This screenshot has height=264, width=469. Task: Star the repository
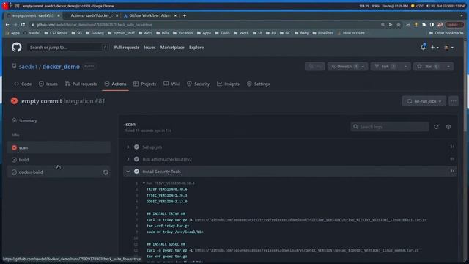coord(428,67)
